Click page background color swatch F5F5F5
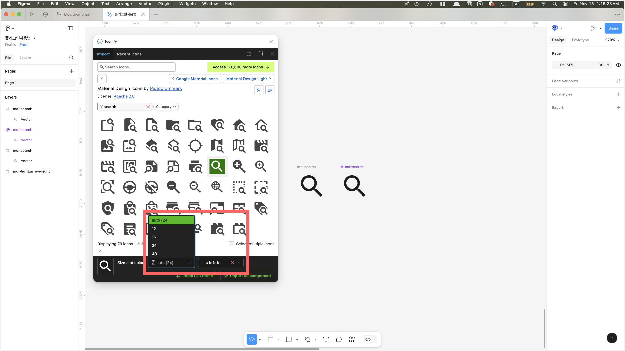Viewport: 625px width, 351px height. pos(556,65)
